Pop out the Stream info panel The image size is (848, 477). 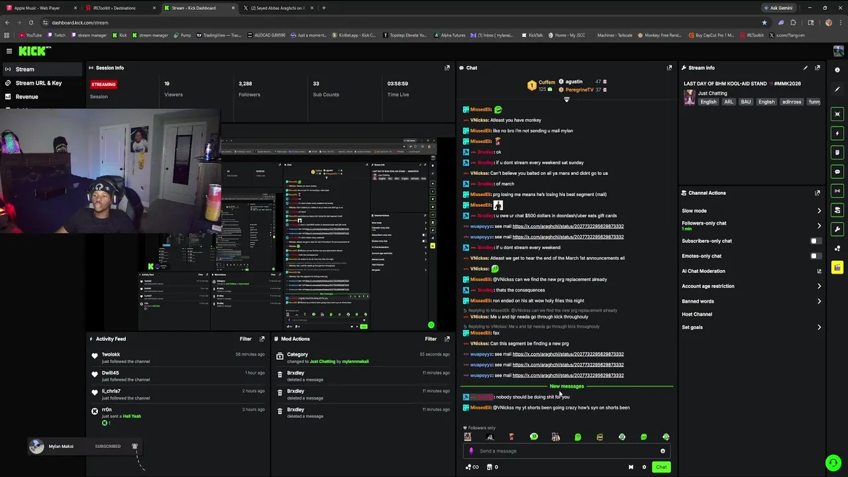click(818, 68)
